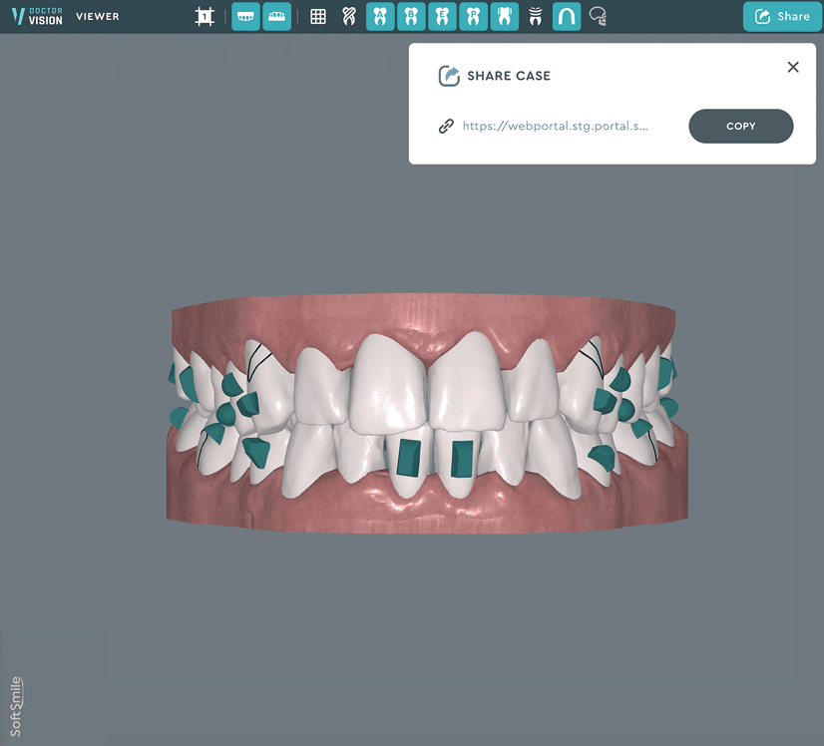Viewport: 824px width, 746px height.
Task: Click the tooth A attachments icon
Action: tap(380, 16)
